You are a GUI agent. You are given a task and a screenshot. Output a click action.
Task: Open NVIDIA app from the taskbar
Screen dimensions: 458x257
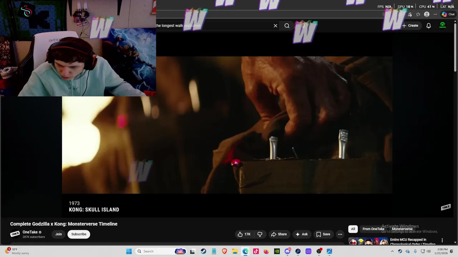(x=277, y=251)
